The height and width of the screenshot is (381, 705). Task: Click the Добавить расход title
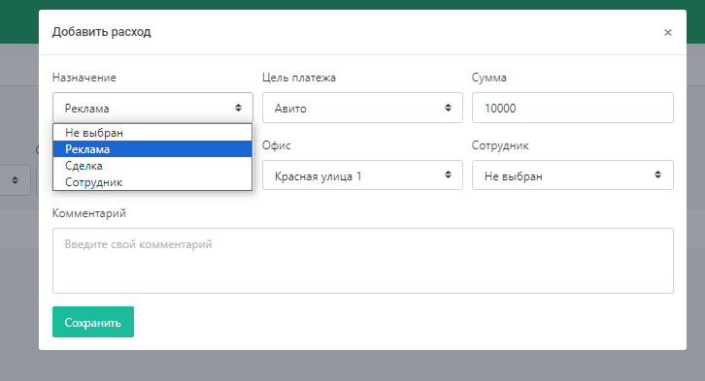pyautogui.click(x=102, y=32)
